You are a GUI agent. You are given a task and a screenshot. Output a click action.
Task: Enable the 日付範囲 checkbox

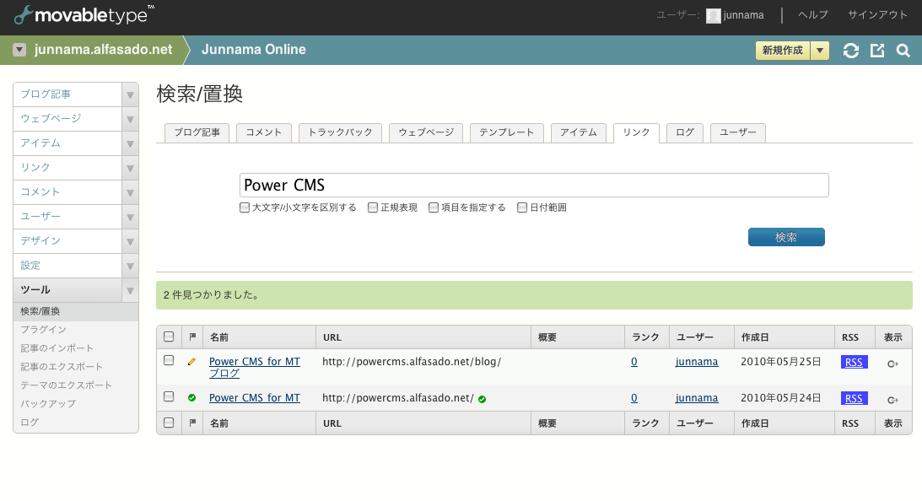521,207
